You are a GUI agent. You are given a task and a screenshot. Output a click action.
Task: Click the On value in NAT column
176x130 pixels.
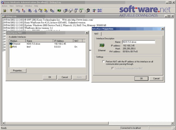76,47
